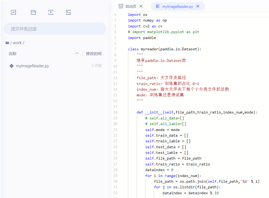269x198 pixels.
Task: Click 'self.train_data = []' line
Action: point(167,136)
